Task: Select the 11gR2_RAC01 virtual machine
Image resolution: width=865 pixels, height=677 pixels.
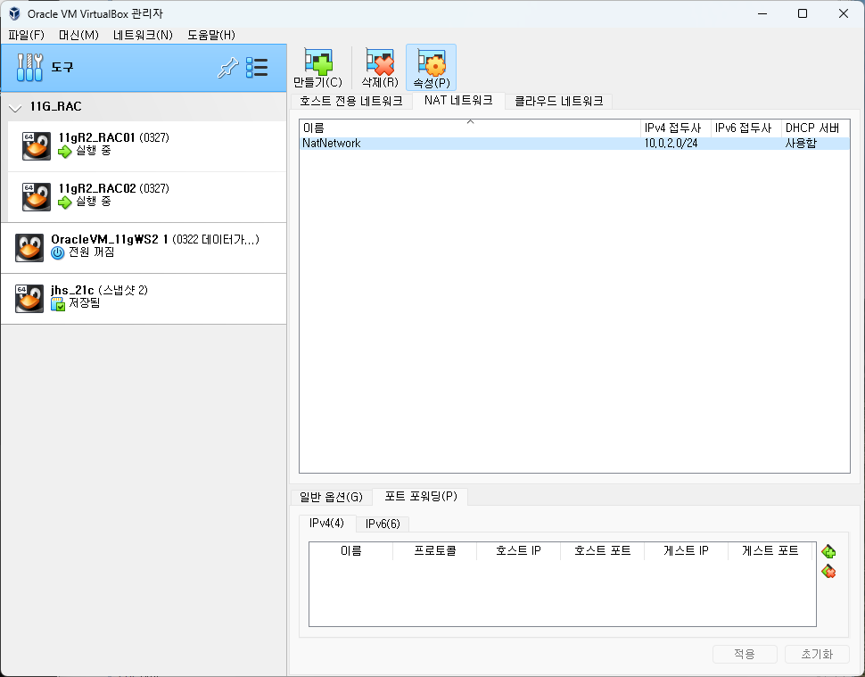Action: (x=147, y=146)
